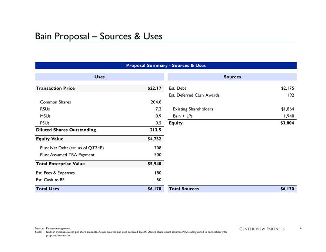Select the 'Est. Deferred Cash Awards' label
Image resolution: width=326 pixels, height=252 pixels.
(194, 95)
